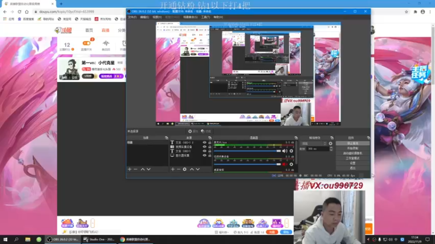This screenshot has width=435, height=244.
Task: Open the Help menu in OBS
Action: (218, 17)
